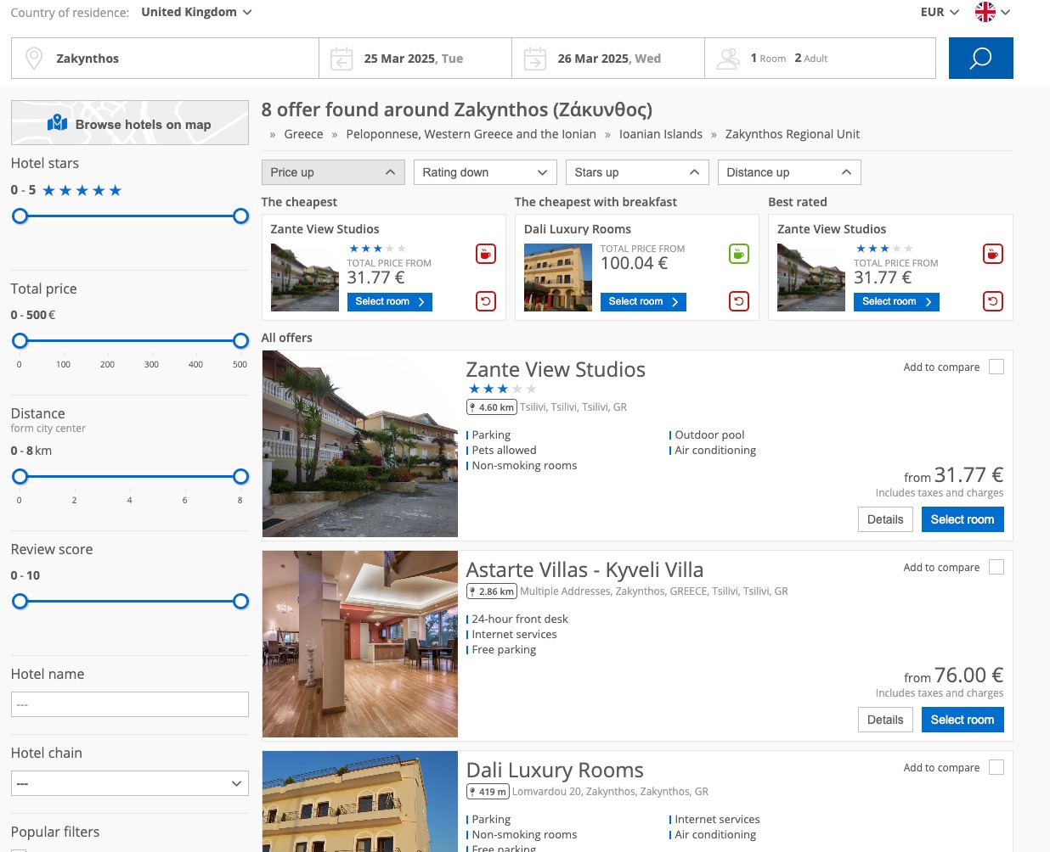Open Details for Zante View Studios
This screenshot has width=1050, height=852.
pyautogui.click(x=885, y=519)
